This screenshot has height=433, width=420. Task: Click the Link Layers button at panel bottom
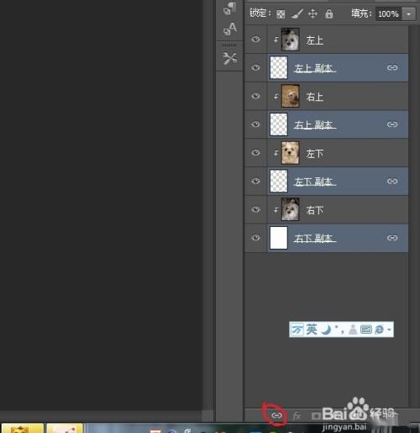point(276,415)
